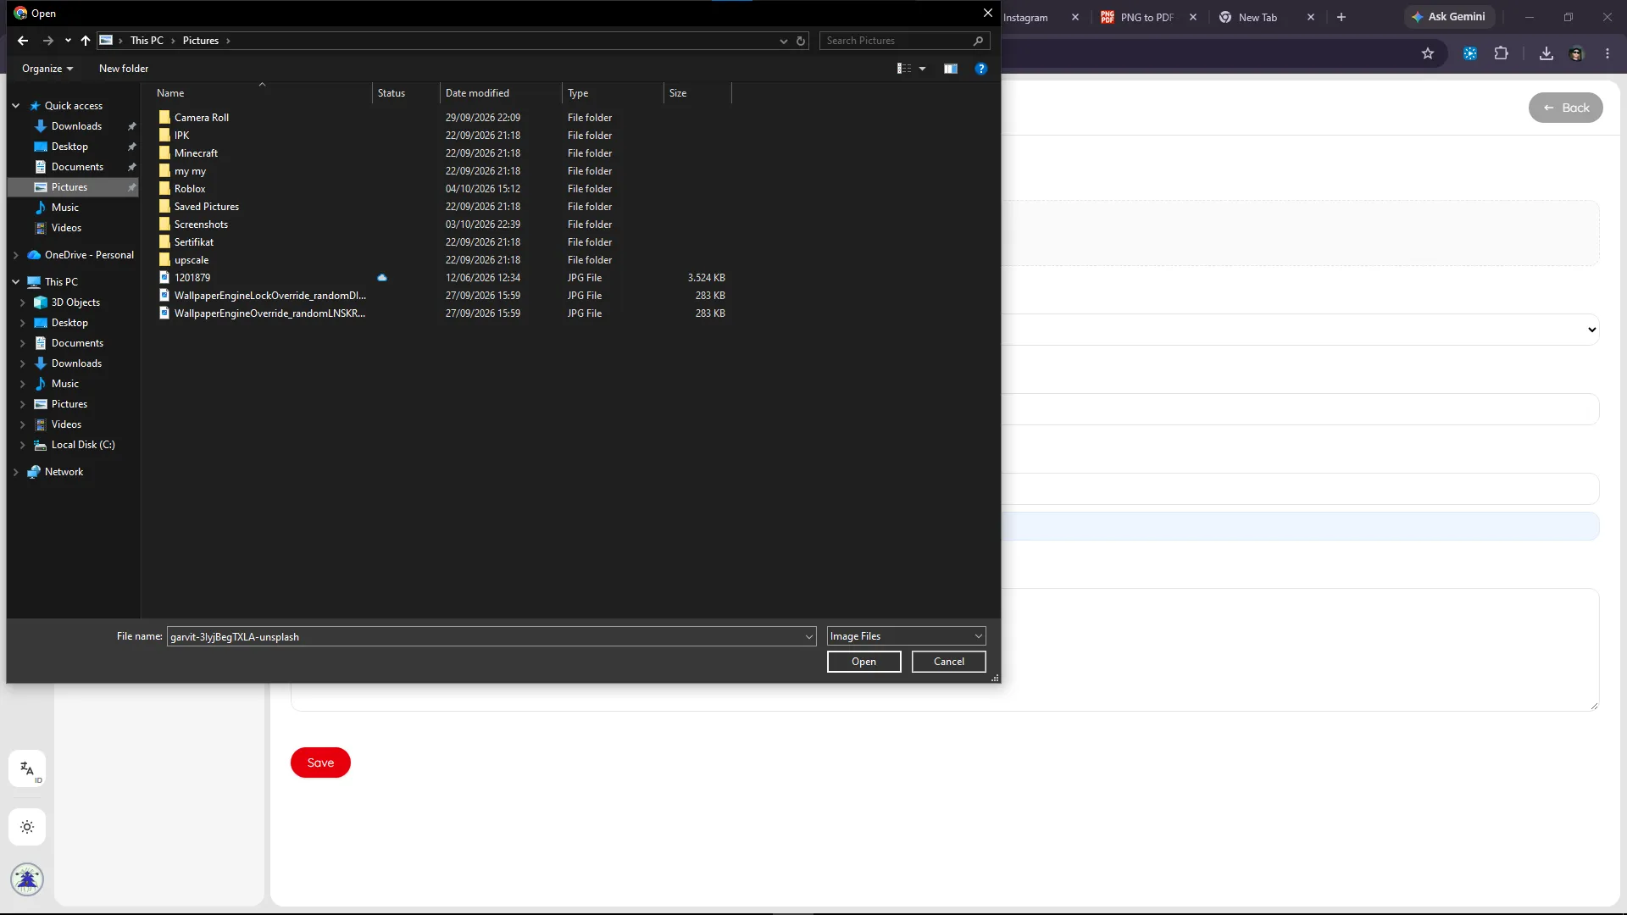
Task: Select Downloads under Quick access
Action: click(x=76, y=126)
